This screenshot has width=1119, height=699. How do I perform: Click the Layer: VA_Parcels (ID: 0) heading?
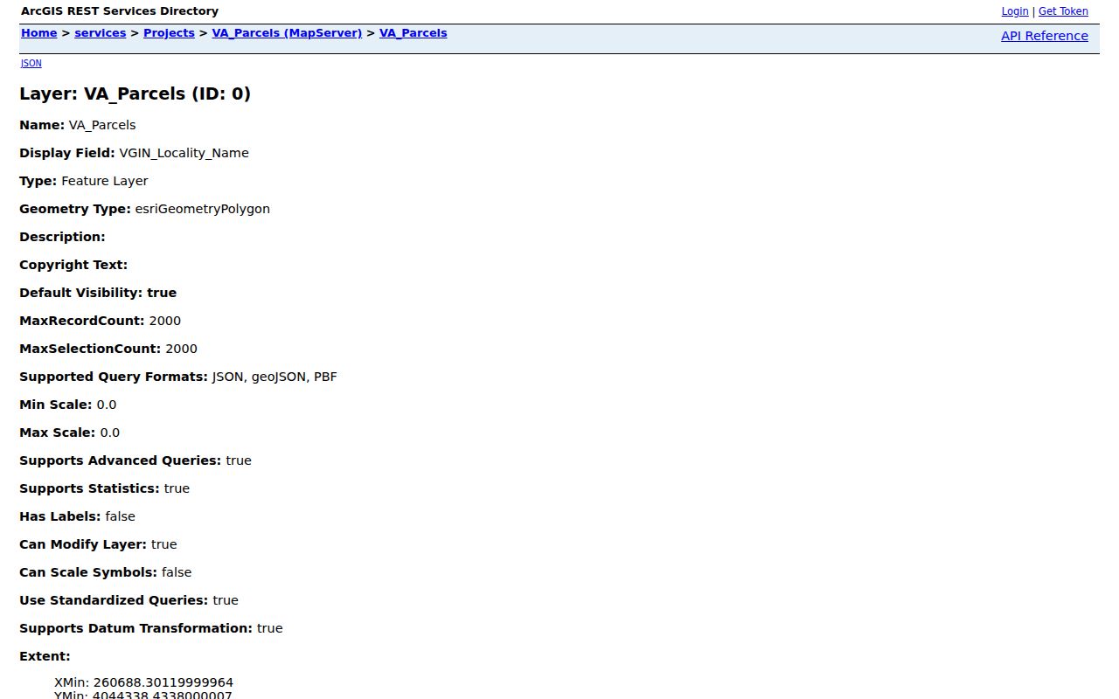135,93
